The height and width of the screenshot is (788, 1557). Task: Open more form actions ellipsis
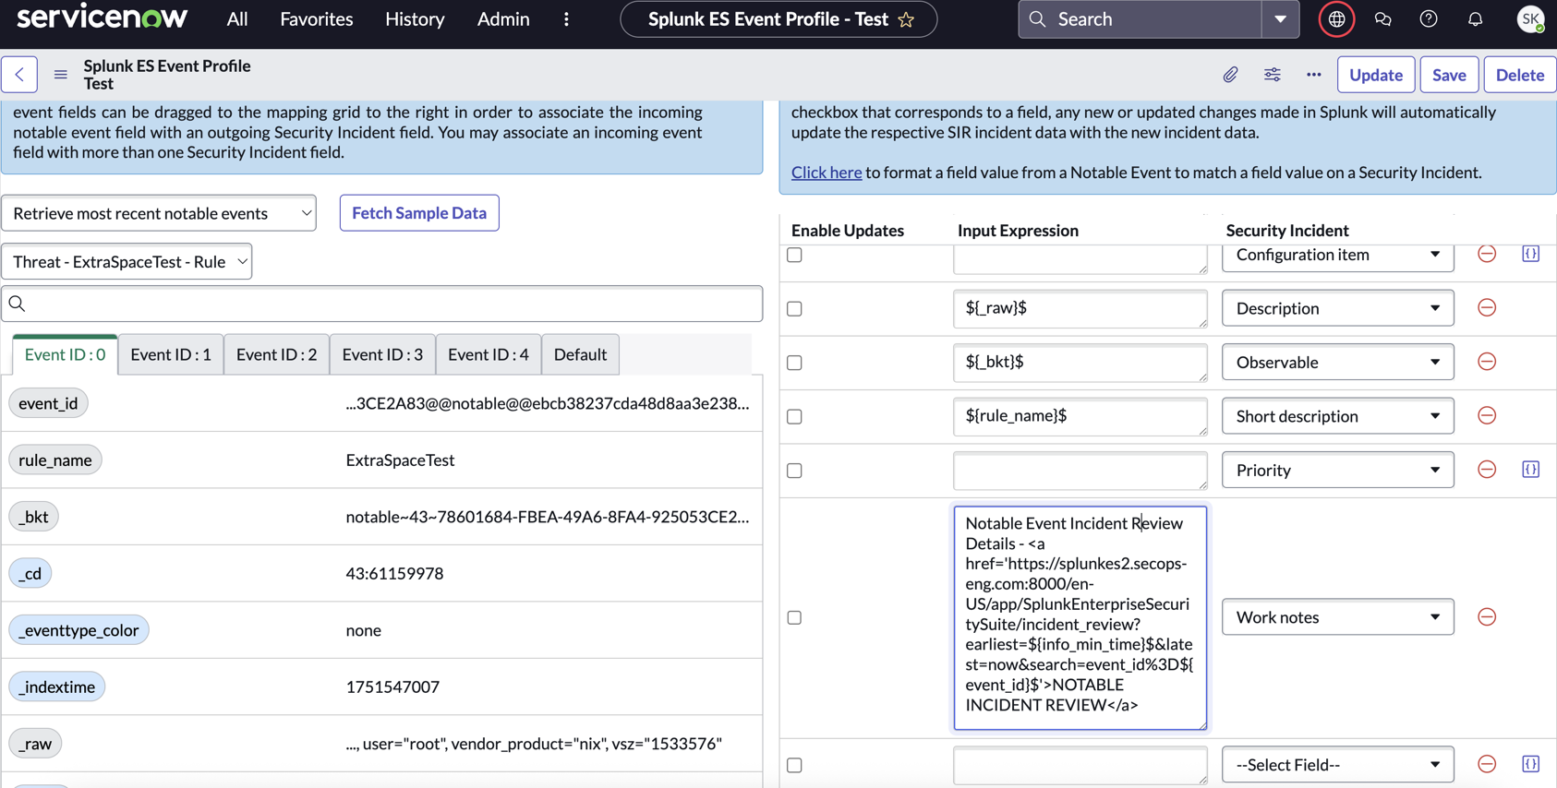[1314, 75]
